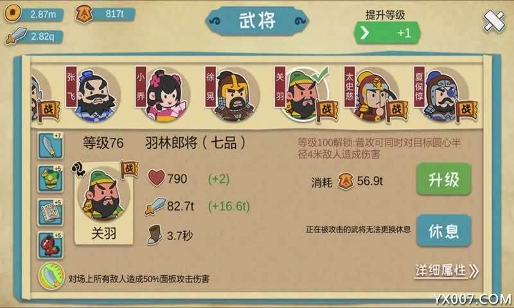Tap the sword attack power icon
The width and height of the screenshot is (514, 308).
click(15, 36)
